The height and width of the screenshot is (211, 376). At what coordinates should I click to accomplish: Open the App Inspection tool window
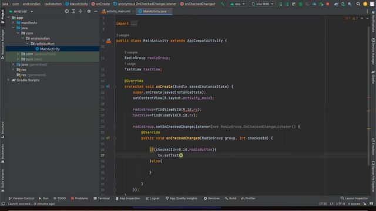click(128, 198)
